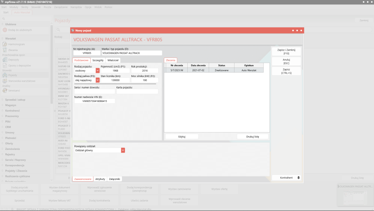
Task: Click the Status column header
Action: (x=222, y=65)
